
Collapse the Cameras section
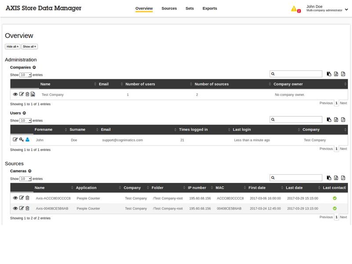29,171
